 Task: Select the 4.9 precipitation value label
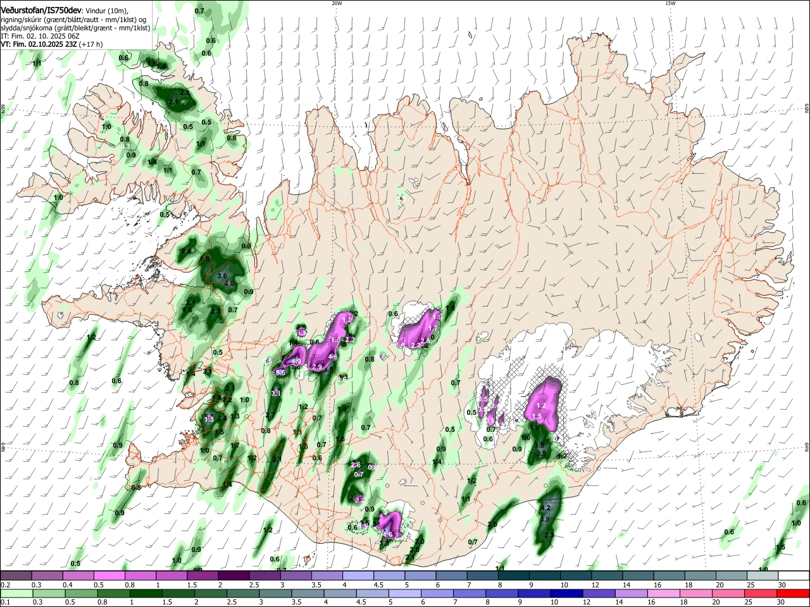point(296,361)
